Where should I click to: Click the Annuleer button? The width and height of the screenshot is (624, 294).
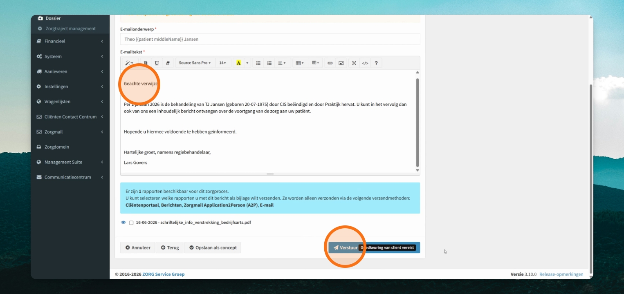click(137, 247)
